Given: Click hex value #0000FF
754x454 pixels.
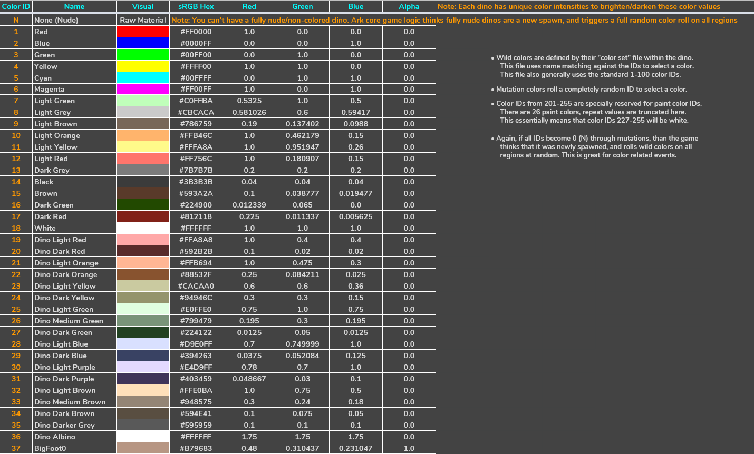Looking at the screenshot, I should [x=196, y=43].
